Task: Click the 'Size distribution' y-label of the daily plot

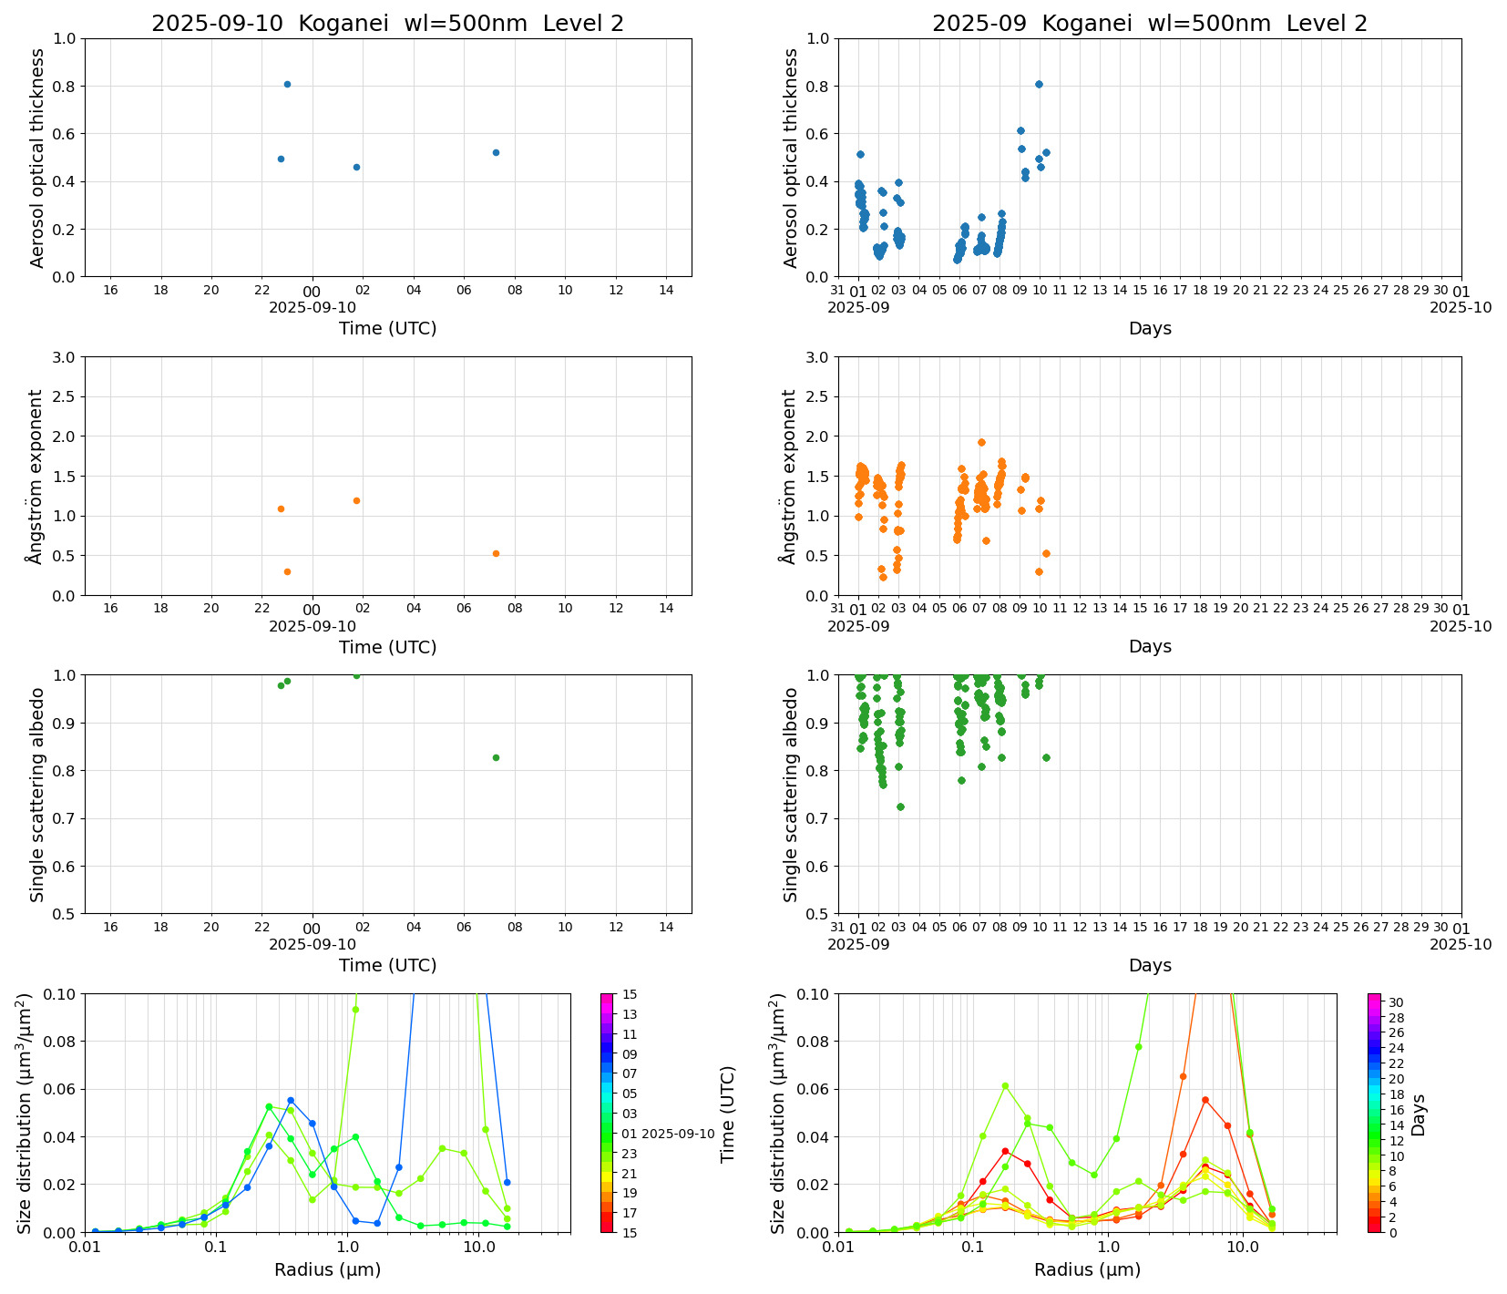Action: [26, 1113]
